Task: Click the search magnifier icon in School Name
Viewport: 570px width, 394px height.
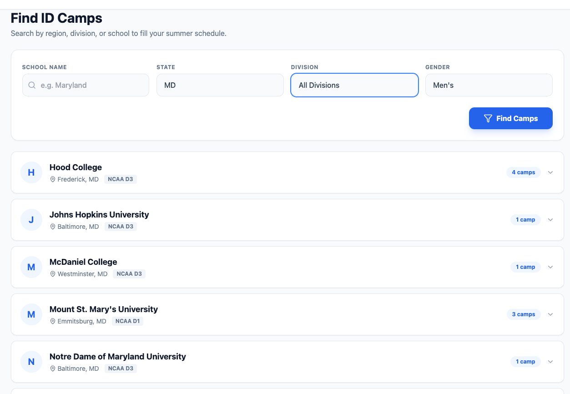Action: [x=32, y=85]
